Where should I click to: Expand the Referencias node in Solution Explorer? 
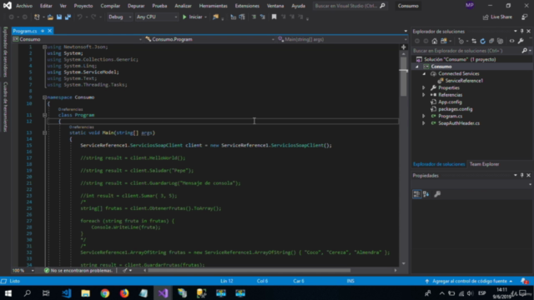(x=424, y=95)
